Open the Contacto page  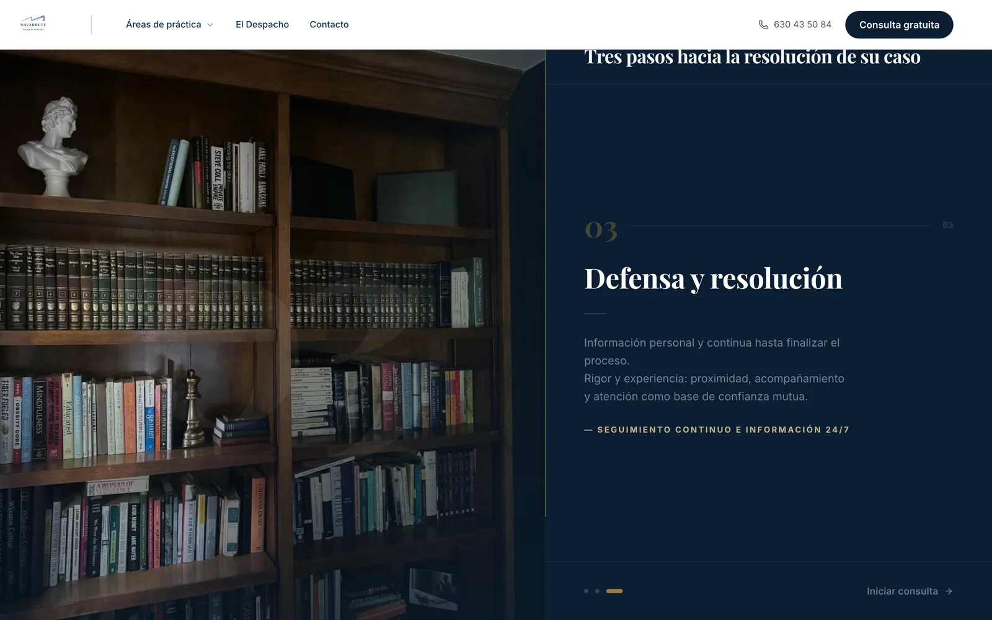pos(329,24)
